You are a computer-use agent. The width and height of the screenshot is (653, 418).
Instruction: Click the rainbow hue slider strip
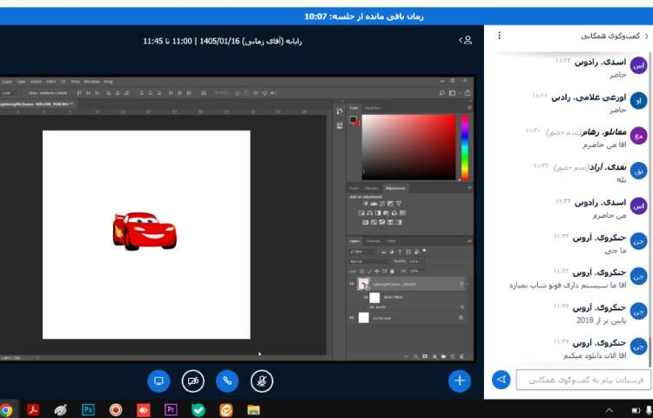coord(465,147)
